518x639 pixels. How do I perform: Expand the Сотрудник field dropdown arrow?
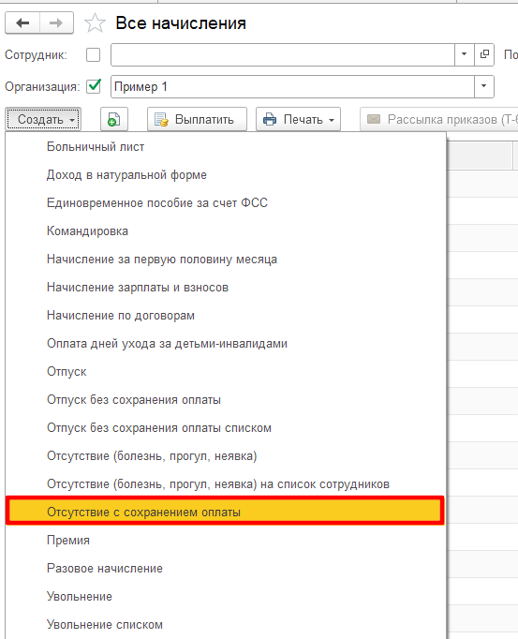click(465, 54)
